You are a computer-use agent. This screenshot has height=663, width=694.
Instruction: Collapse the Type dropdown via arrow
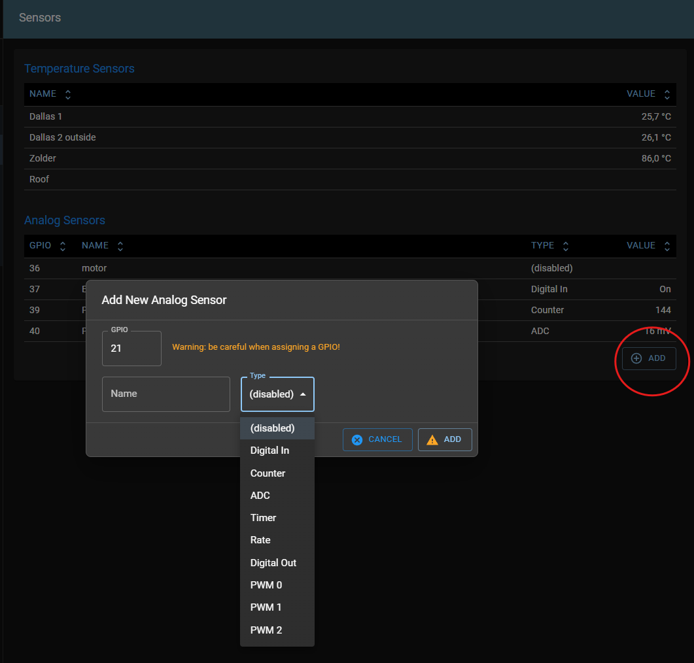(303, 394)
